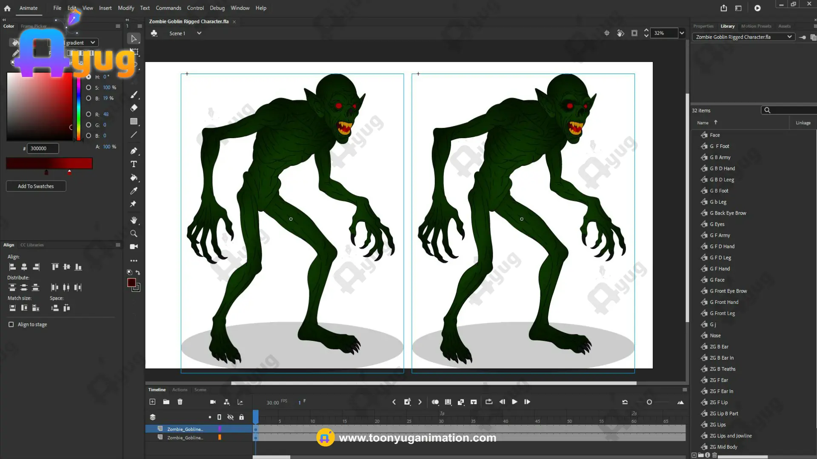Select the Camera tool
This screenshot has height=459, width=817.
click(134, 246)
